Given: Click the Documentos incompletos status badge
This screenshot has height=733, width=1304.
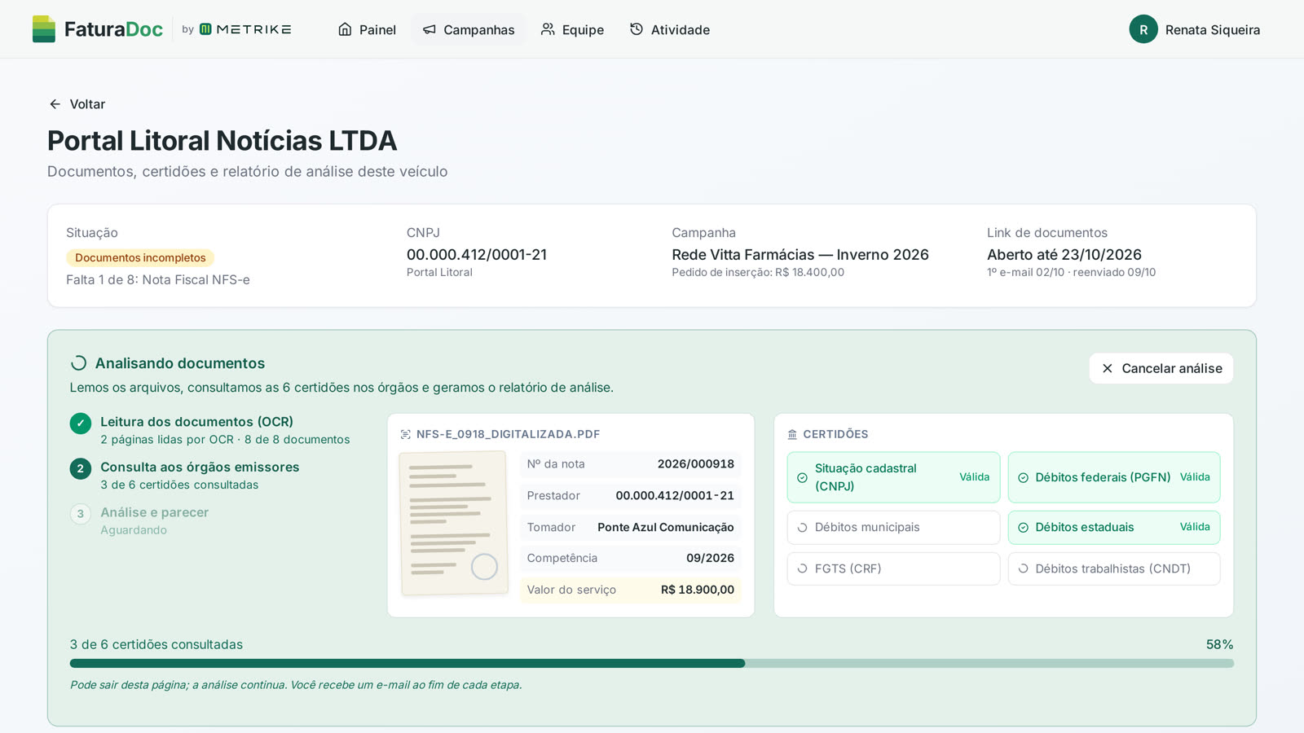Looking at the screenshot, I should tap(140, 257).
